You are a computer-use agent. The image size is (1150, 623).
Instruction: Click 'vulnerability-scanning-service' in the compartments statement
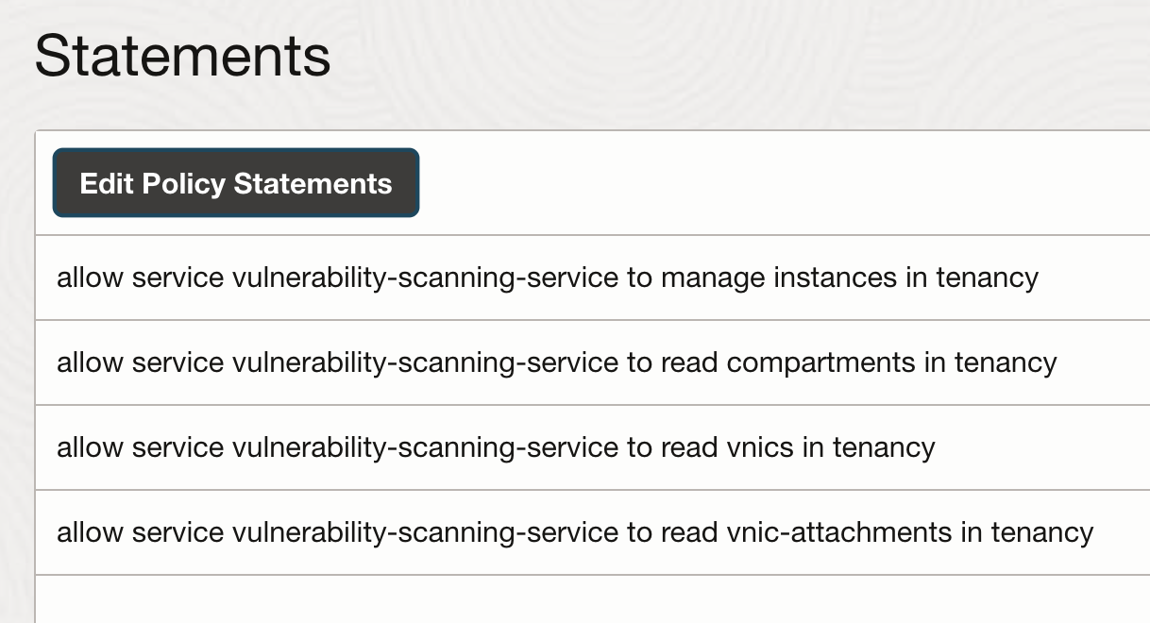click(425, 364)
